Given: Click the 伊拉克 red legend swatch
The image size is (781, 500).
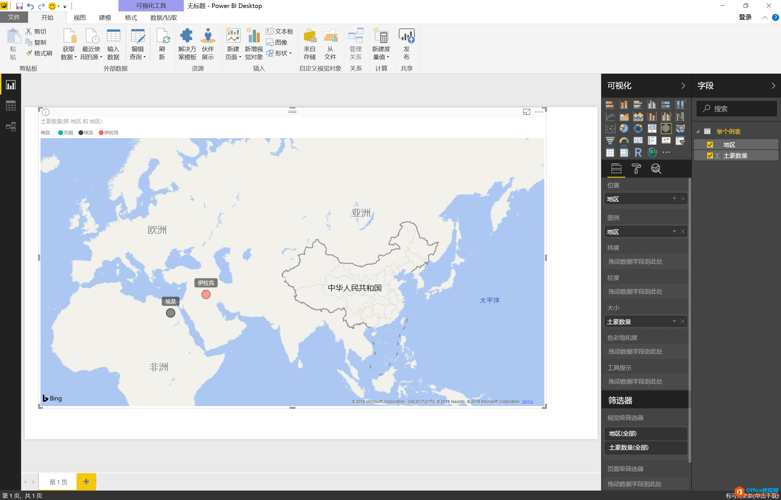Looking at the screenshot, I should pyautogui.click(x=101, y=132).
